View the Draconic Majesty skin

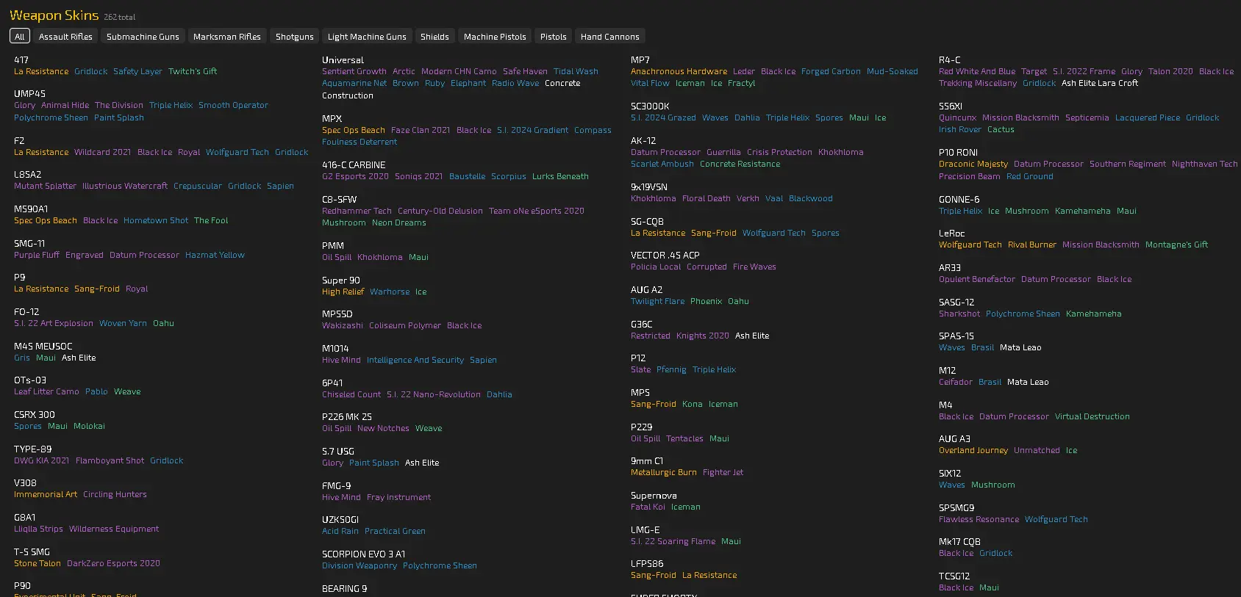(x=973, y=164)
